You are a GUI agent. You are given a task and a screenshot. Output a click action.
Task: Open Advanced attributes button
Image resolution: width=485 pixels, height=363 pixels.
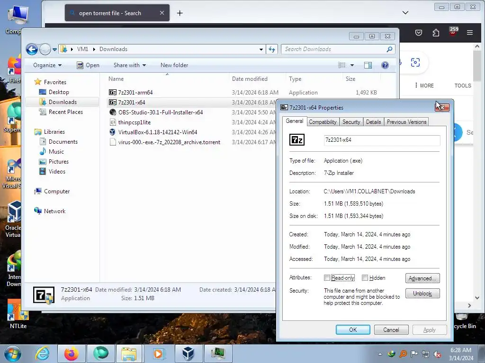[422, 278]
